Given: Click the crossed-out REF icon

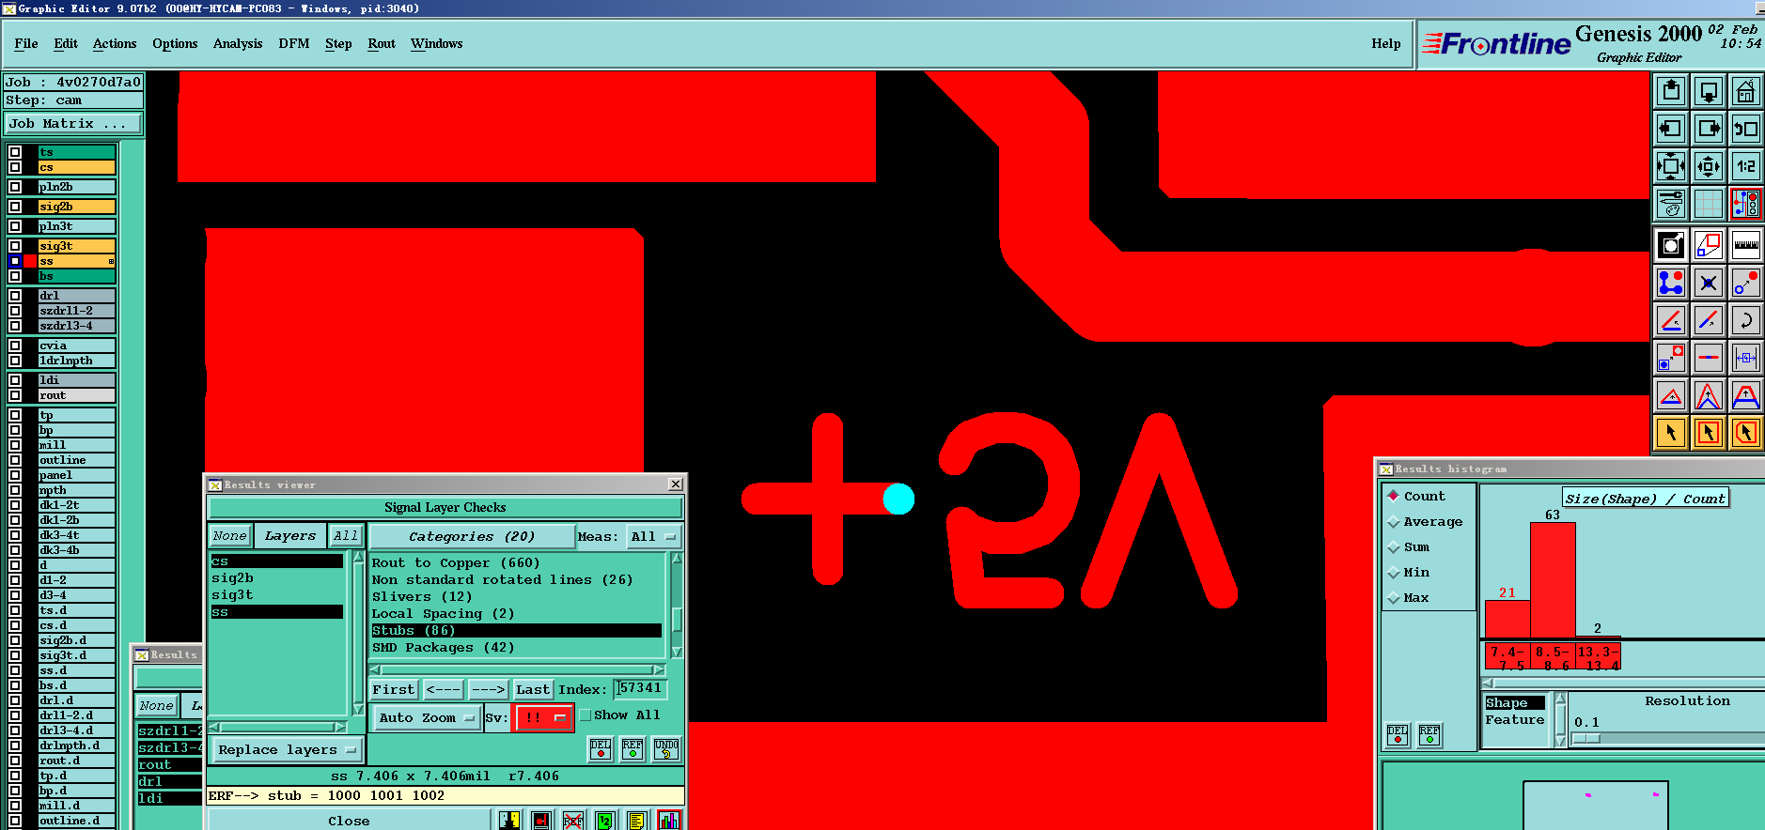Looking at the screenshot, I should [573, 821].
